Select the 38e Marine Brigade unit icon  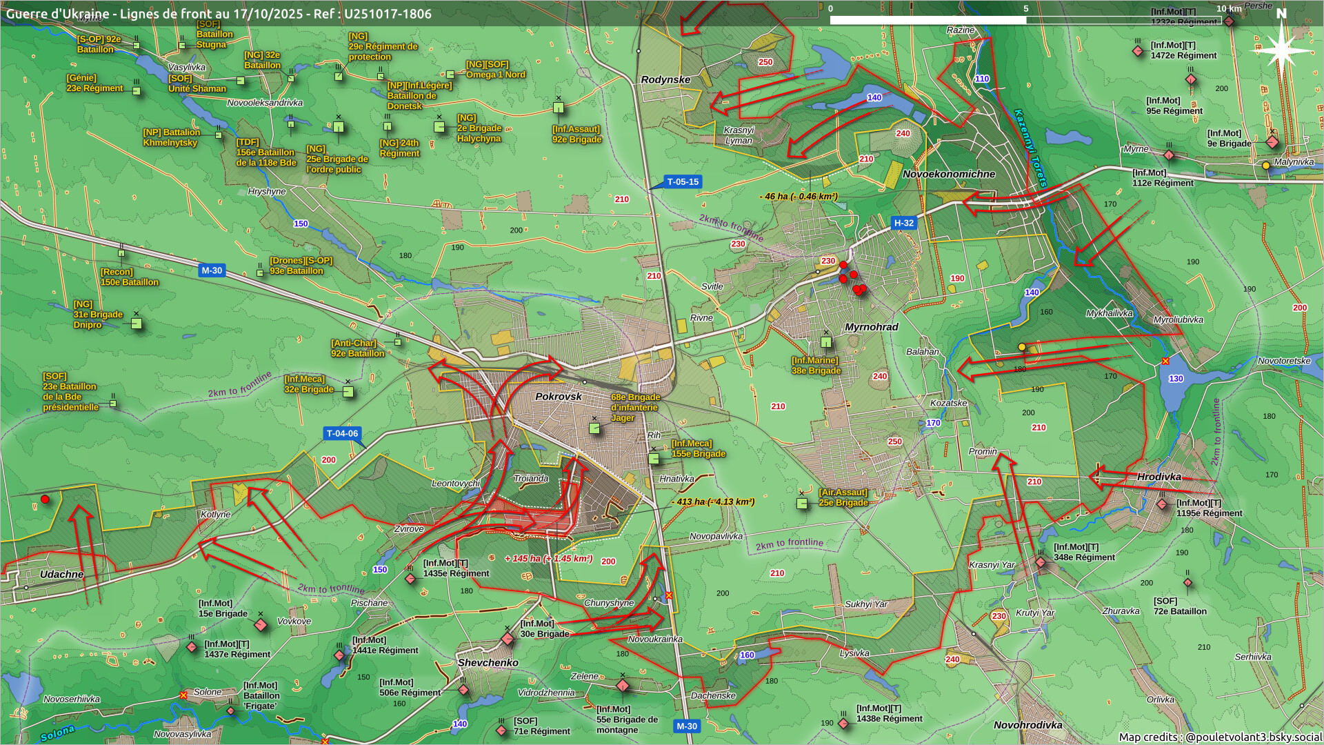826,342
